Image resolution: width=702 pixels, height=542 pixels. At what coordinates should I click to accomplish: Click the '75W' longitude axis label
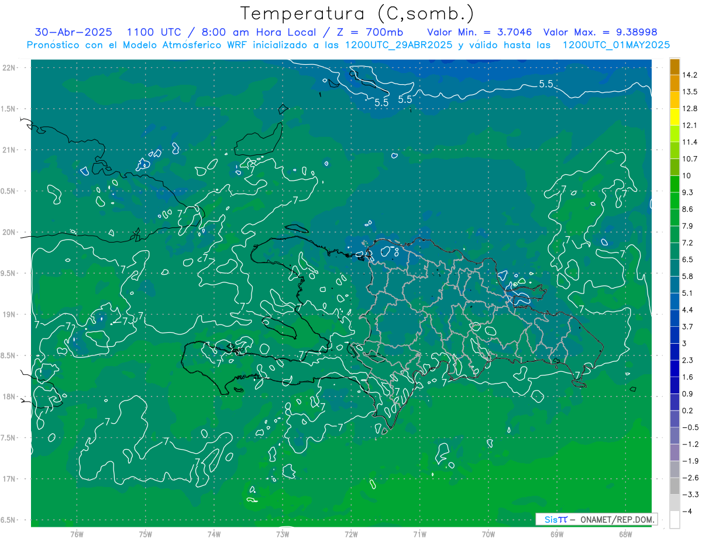(146, 534)
